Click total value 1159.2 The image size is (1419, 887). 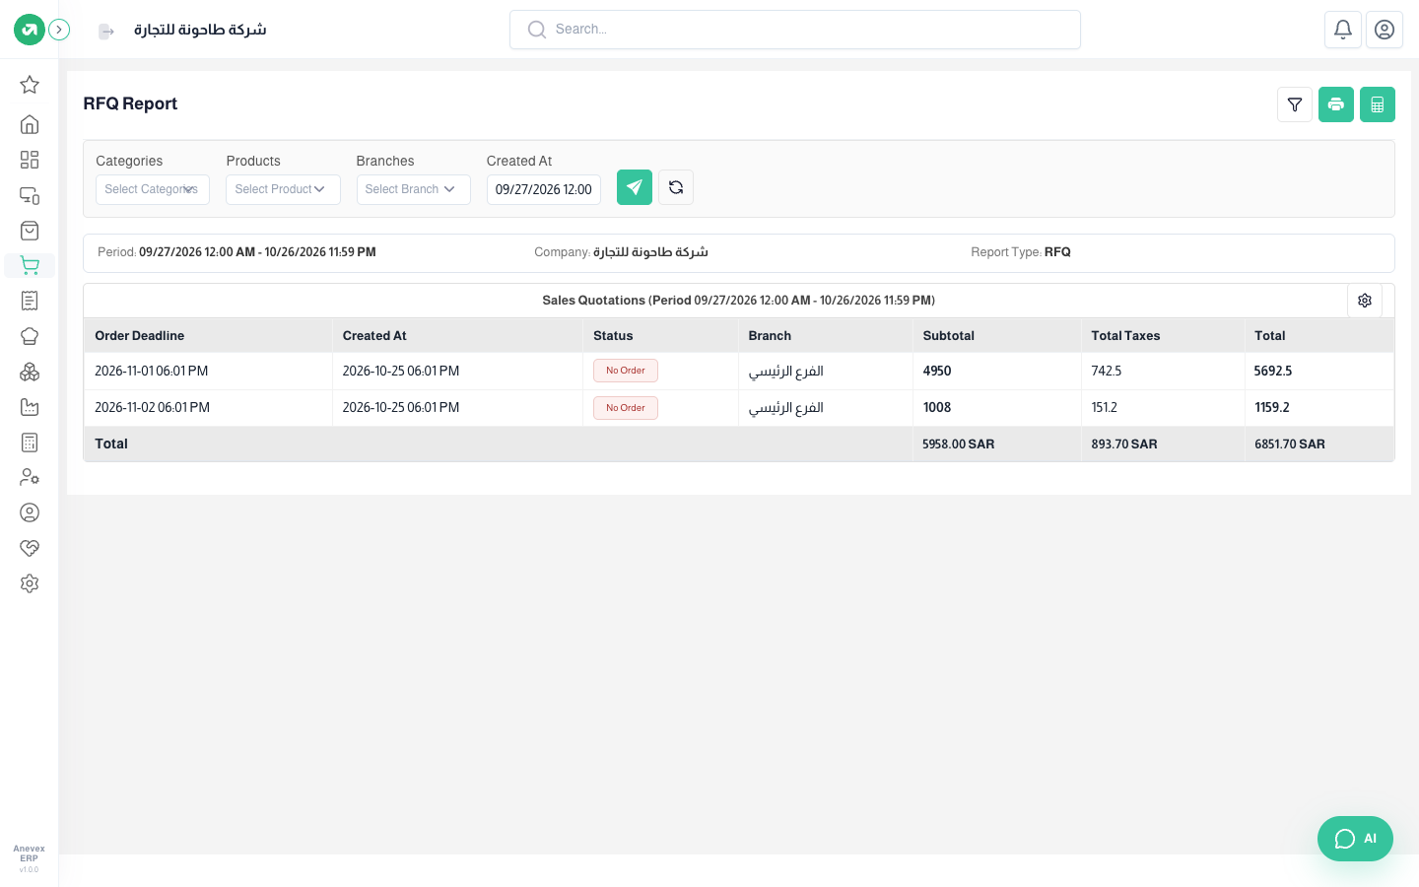point(1272,408)
